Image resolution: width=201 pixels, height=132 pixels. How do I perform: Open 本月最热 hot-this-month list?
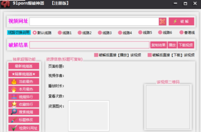click(x=24, y=89)
